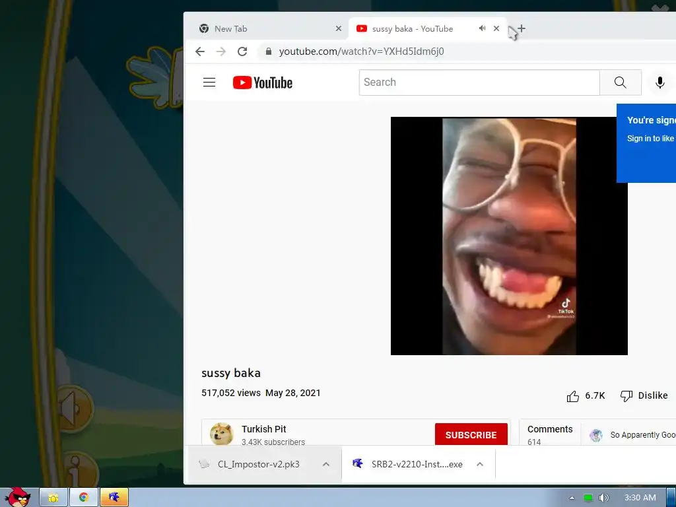Close the sussy baka YouTube tab
676x507 pixels.
pos(496,28)
